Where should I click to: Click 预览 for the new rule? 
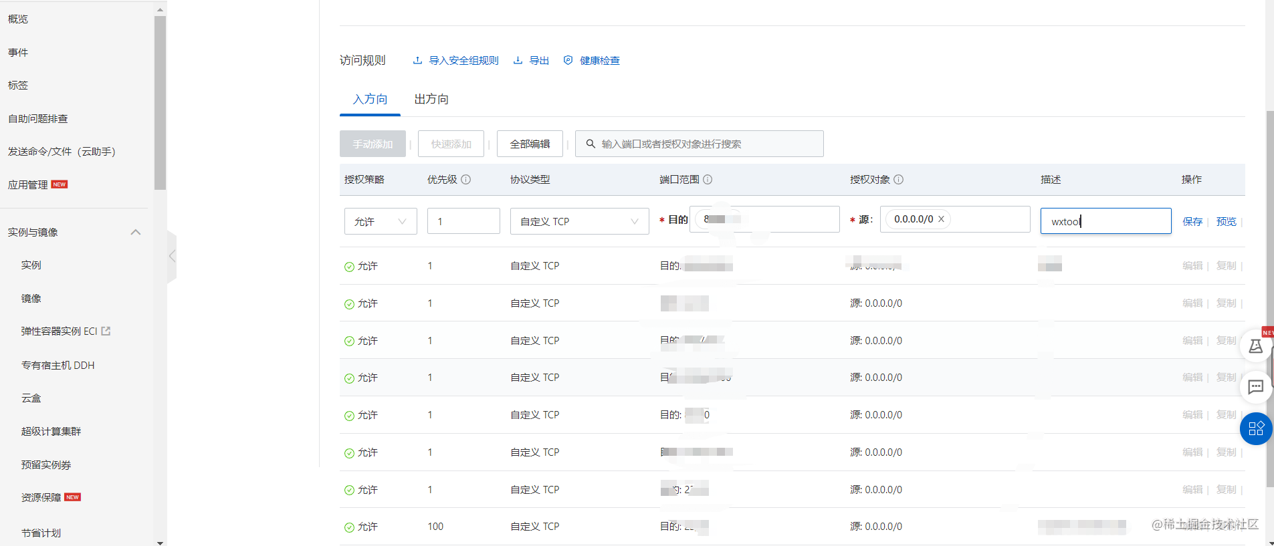pyautogui.click(x=1226, y=222)
